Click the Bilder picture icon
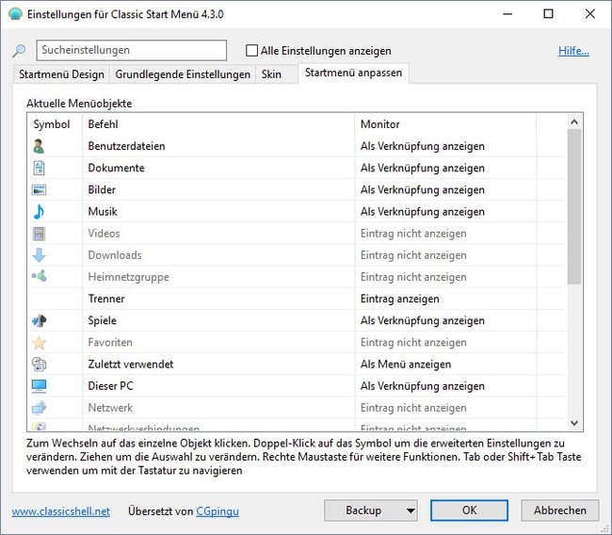This screenshot has width=612, height=535. coord(39,189)
